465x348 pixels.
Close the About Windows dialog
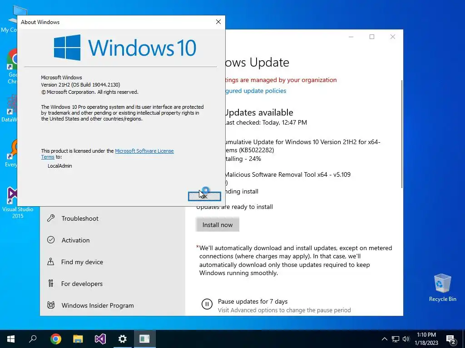pos(218,22)
